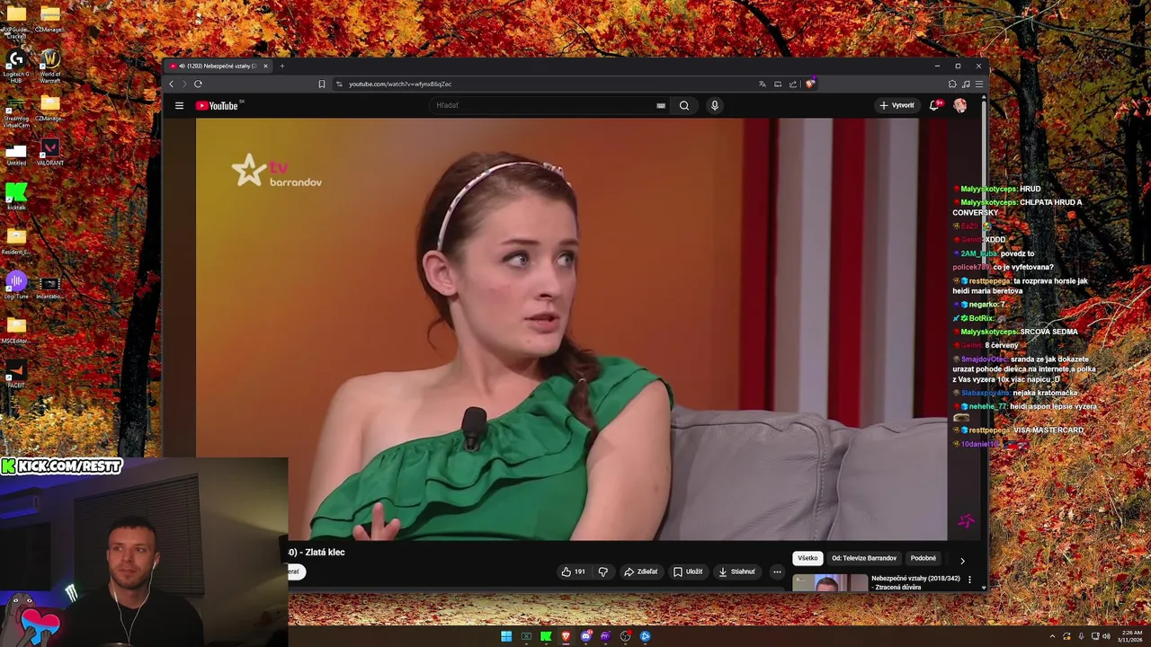
Task: Open a new browser tab
Action: [281, 66]
